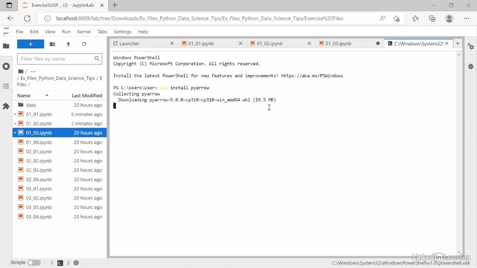This screenshot has height=268, width=477.
Task: Open the Tabs menu
Action: [x=102, y=32]
